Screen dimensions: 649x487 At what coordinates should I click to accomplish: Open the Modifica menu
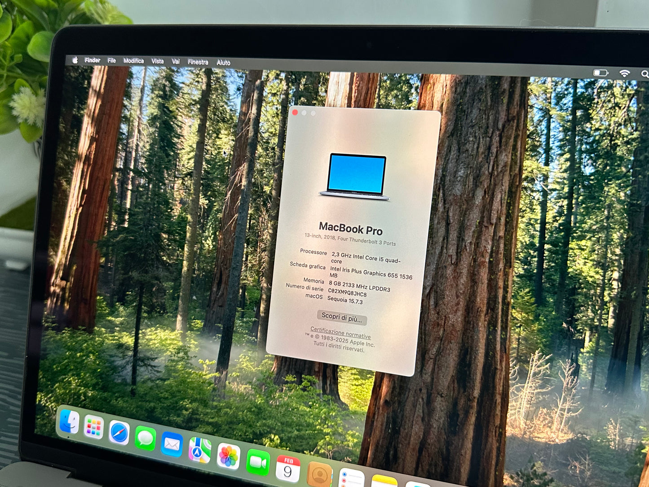[134, 60]
